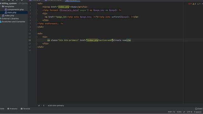Image resolution: width=203 pixels, height=114 pixels.
Task: Click the 12:63 cursor position indicator
Action: pos(179,112)
